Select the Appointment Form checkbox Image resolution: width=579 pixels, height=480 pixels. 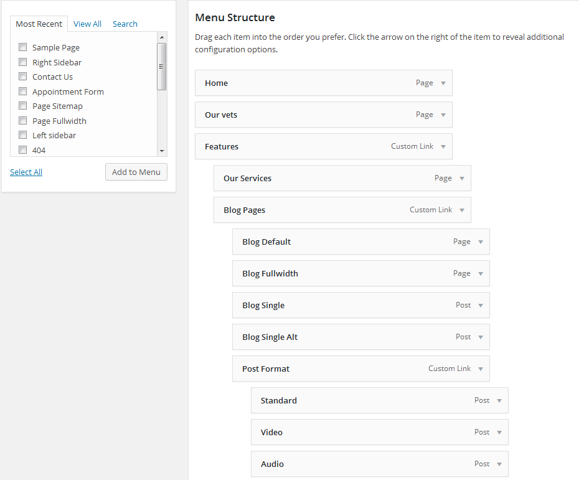(23, 91)
